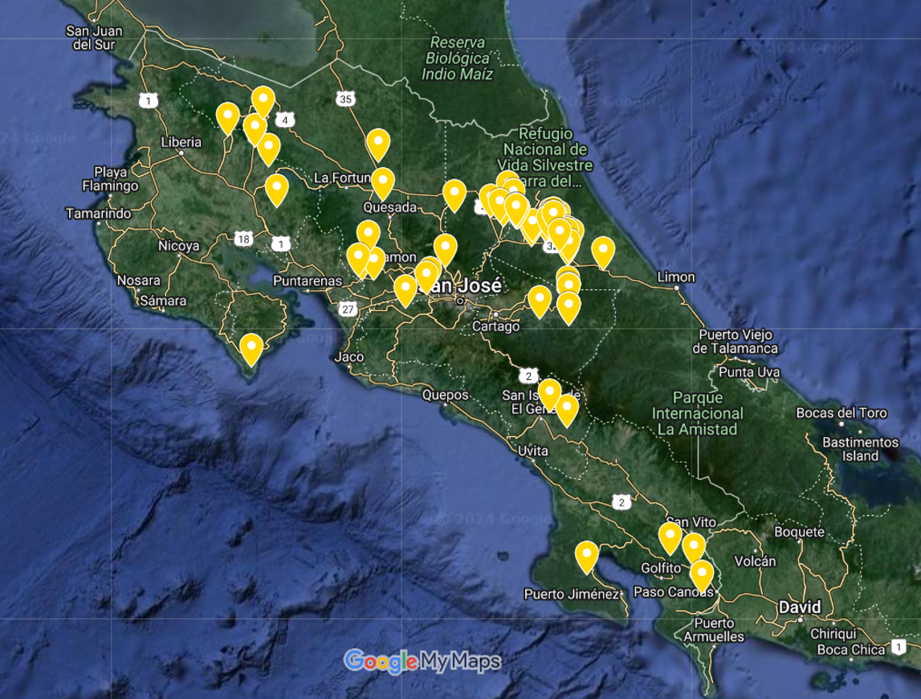Image resolution: width=921 pixels, height=699 pixels.
Task: Select the Parque Internacional La Amistad label
Action: point(697,413)
